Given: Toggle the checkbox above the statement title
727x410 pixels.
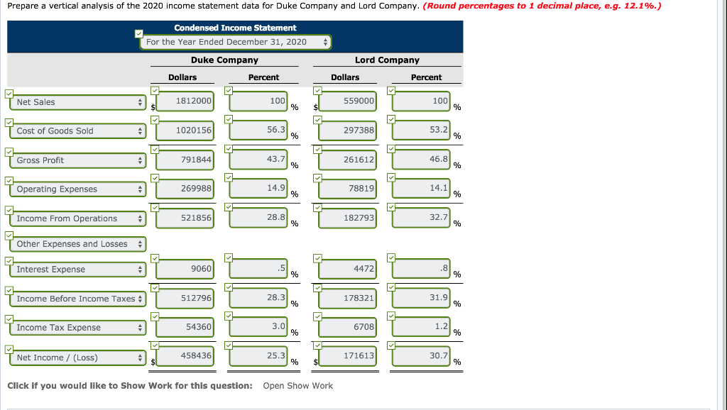Looking at the screenshot, I should coord(138,32).
